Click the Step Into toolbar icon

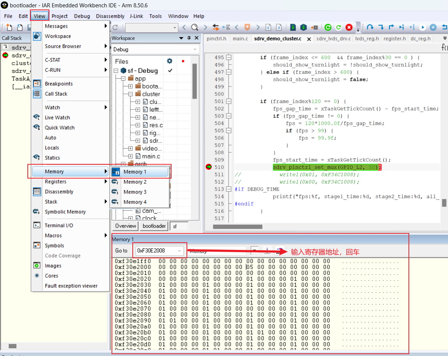click(x=381, y=27)
